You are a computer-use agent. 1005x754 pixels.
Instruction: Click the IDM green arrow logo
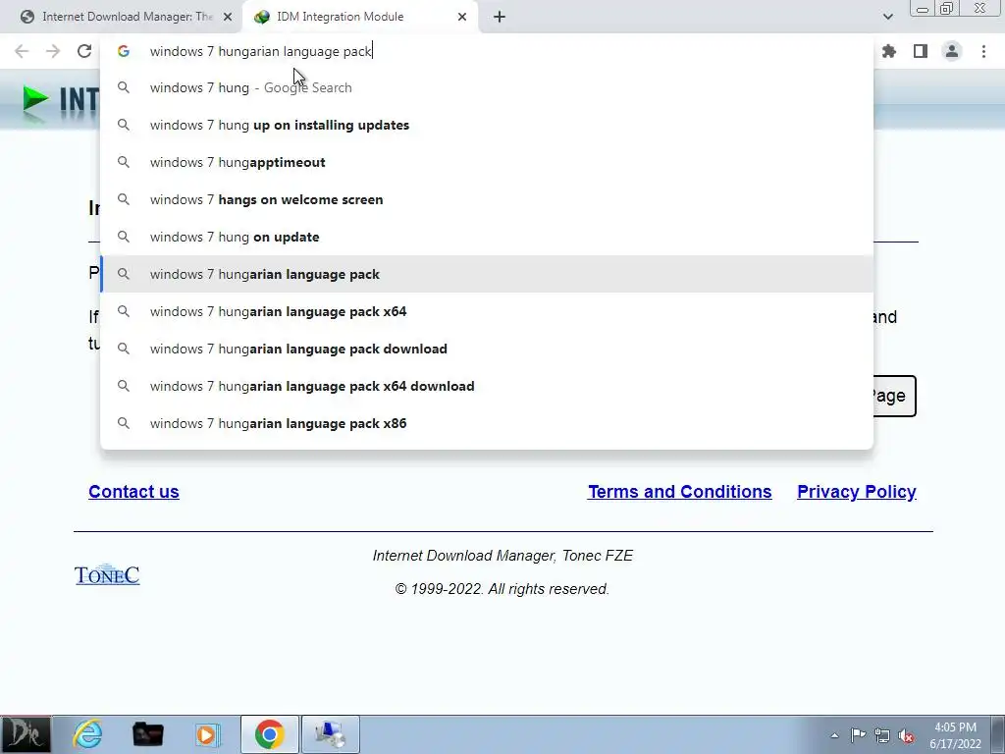coord(34,101)
